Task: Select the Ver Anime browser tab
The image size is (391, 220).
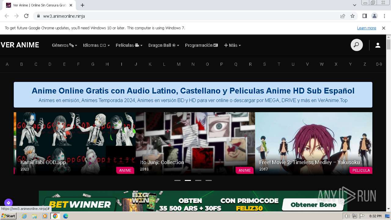Action: click(40, 5)
